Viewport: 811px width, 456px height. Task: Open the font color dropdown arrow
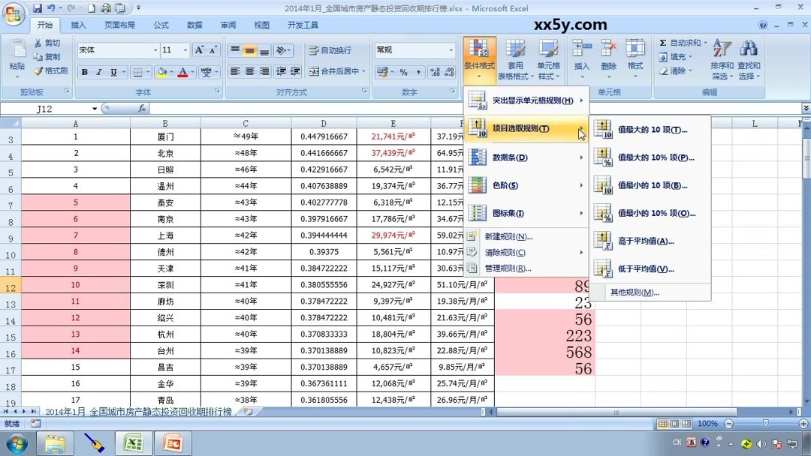191,72
